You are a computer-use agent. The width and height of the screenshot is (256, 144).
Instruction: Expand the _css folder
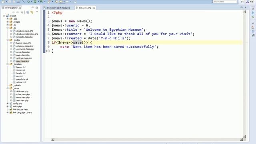[8, 19]
